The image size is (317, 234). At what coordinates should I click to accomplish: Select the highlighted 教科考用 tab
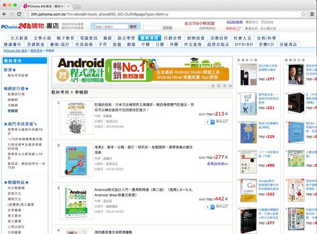pyautogui.click(x=149, y=38)
